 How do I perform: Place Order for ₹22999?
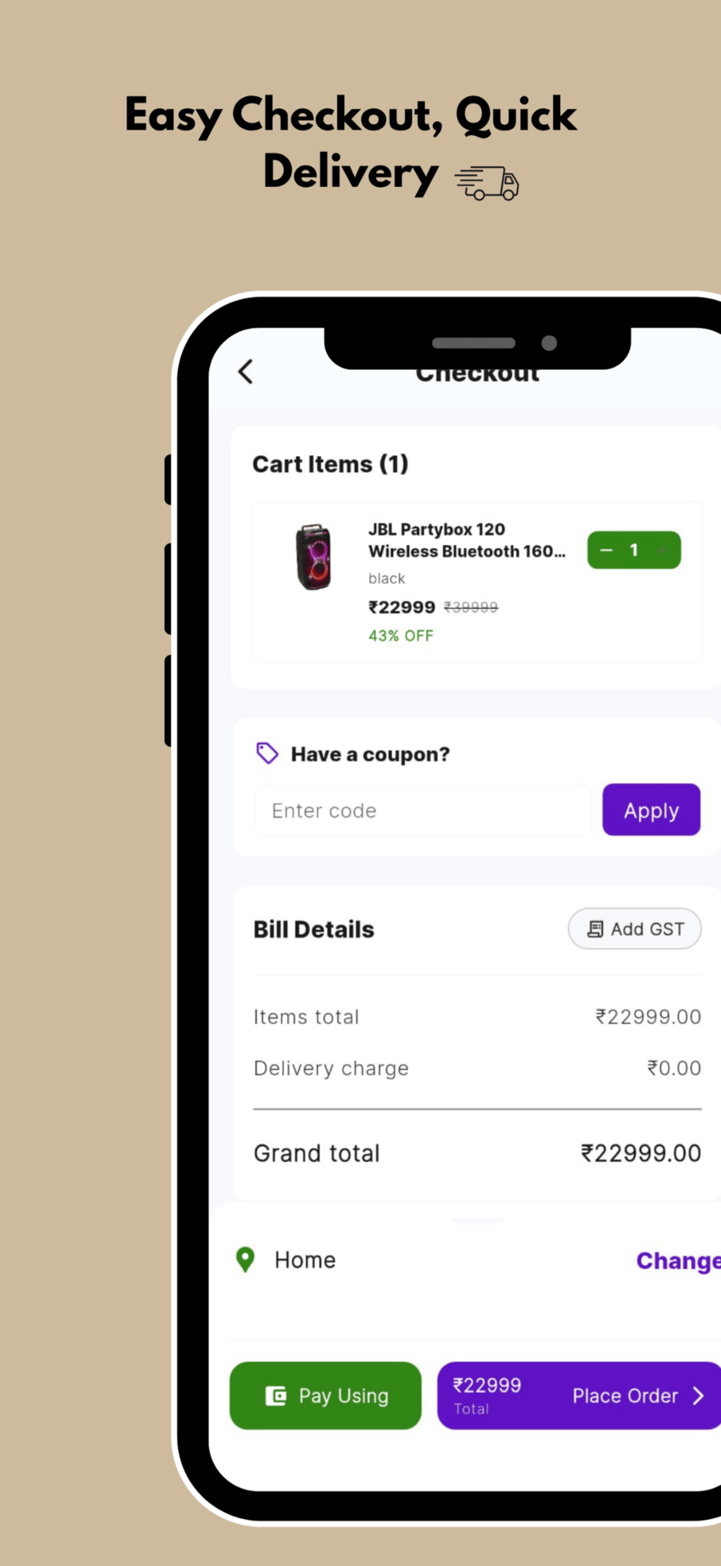pos(579,1396)
